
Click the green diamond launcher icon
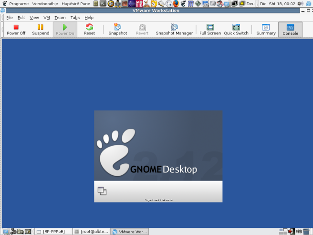198,4
